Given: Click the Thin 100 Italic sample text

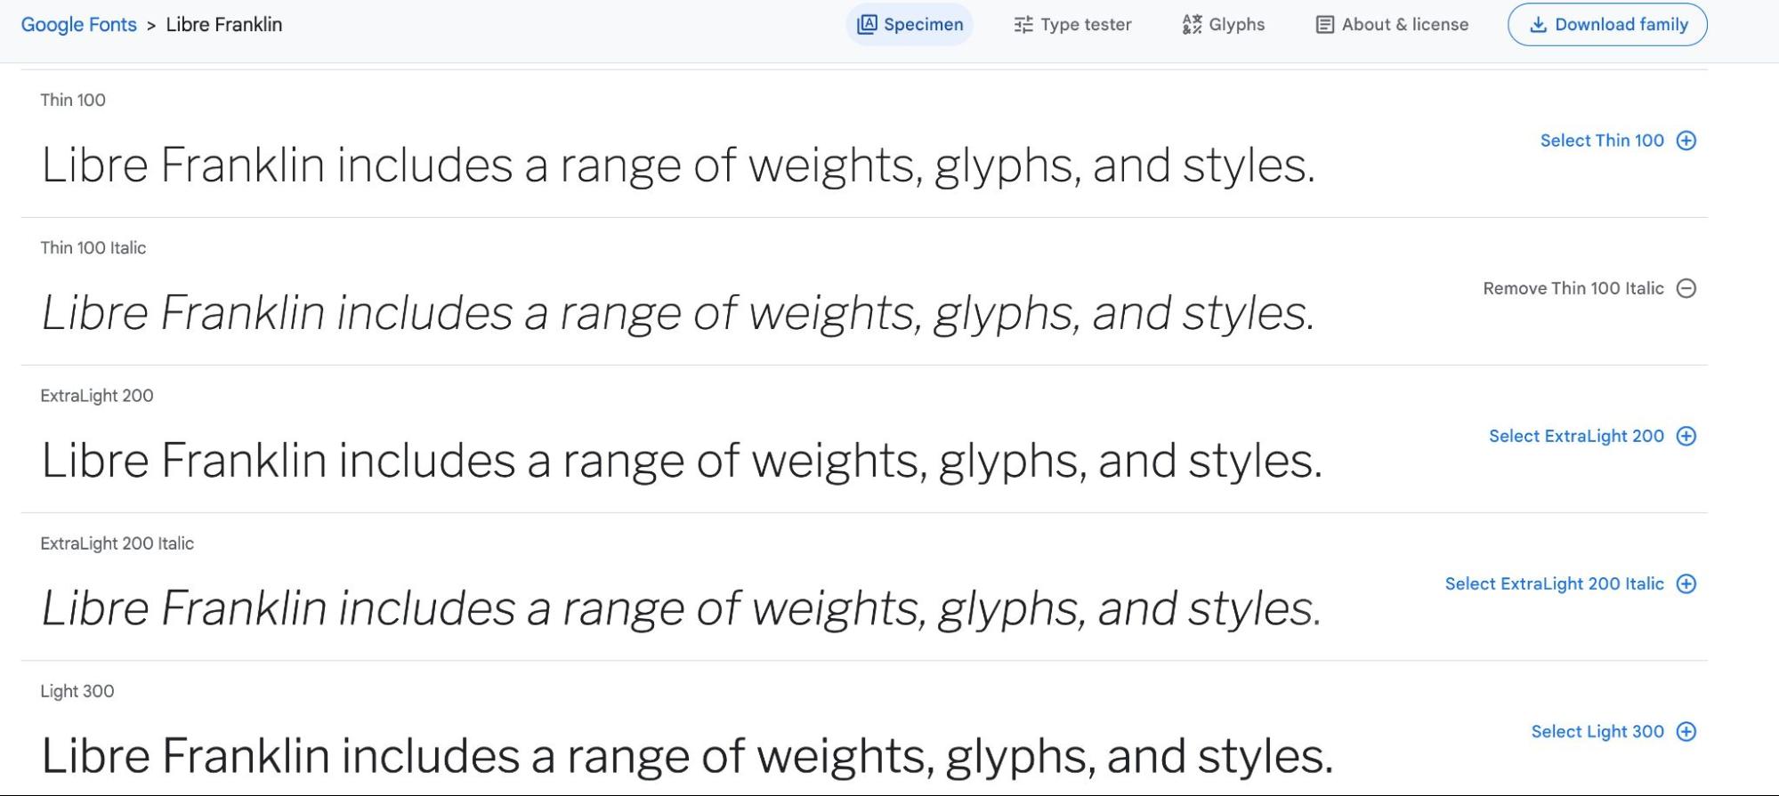Looking at the screenshot, I should 678,311.
